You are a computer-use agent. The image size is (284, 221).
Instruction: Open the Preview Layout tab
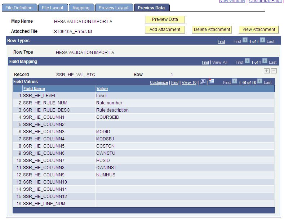[114, 8]
